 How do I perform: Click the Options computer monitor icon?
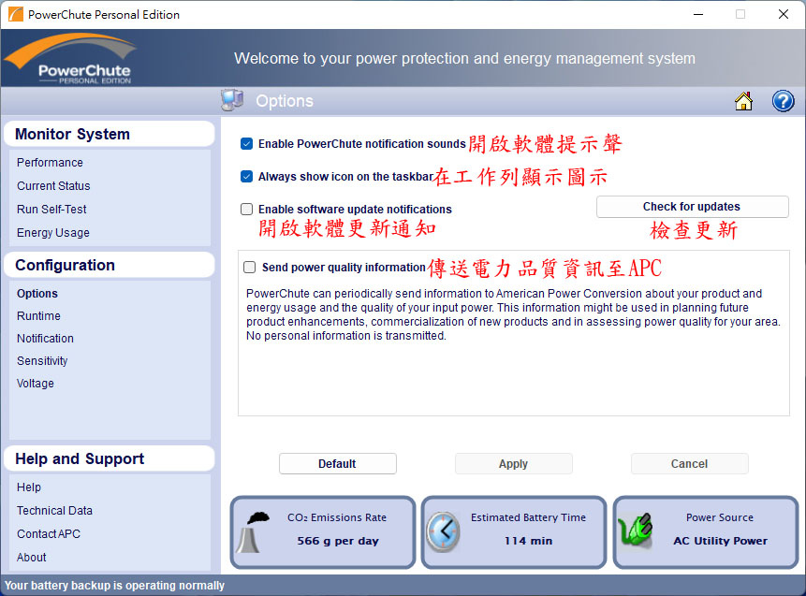pyautogui.click(x=232, y=100)
